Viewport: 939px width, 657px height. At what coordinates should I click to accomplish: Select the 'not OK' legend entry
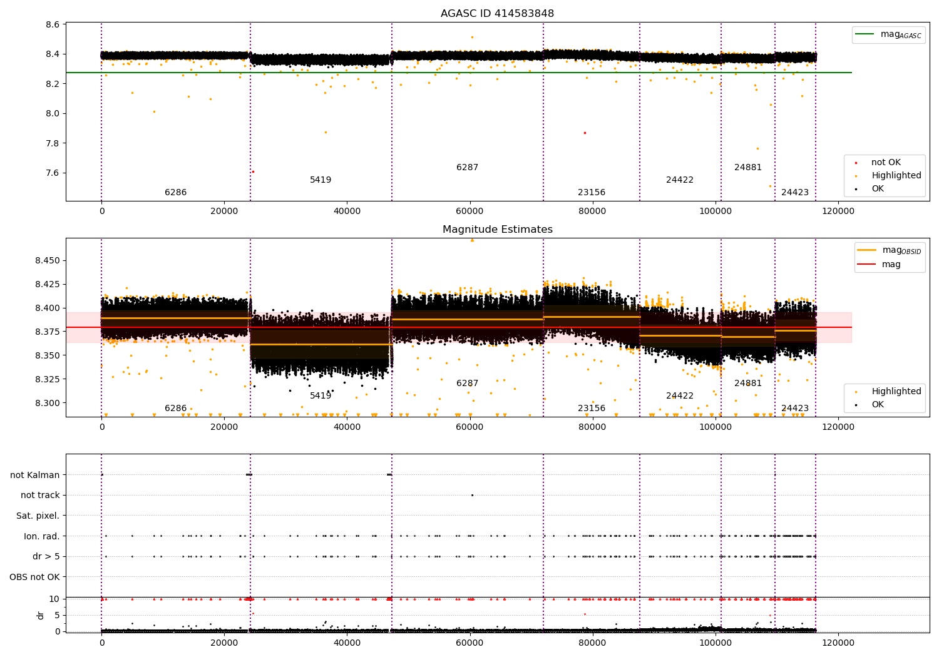coord(886,163)
